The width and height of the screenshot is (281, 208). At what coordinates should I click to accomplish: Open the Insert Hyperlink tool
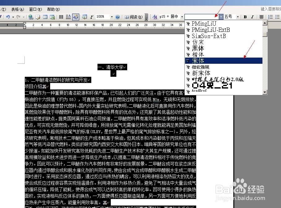tap(31, 16)
